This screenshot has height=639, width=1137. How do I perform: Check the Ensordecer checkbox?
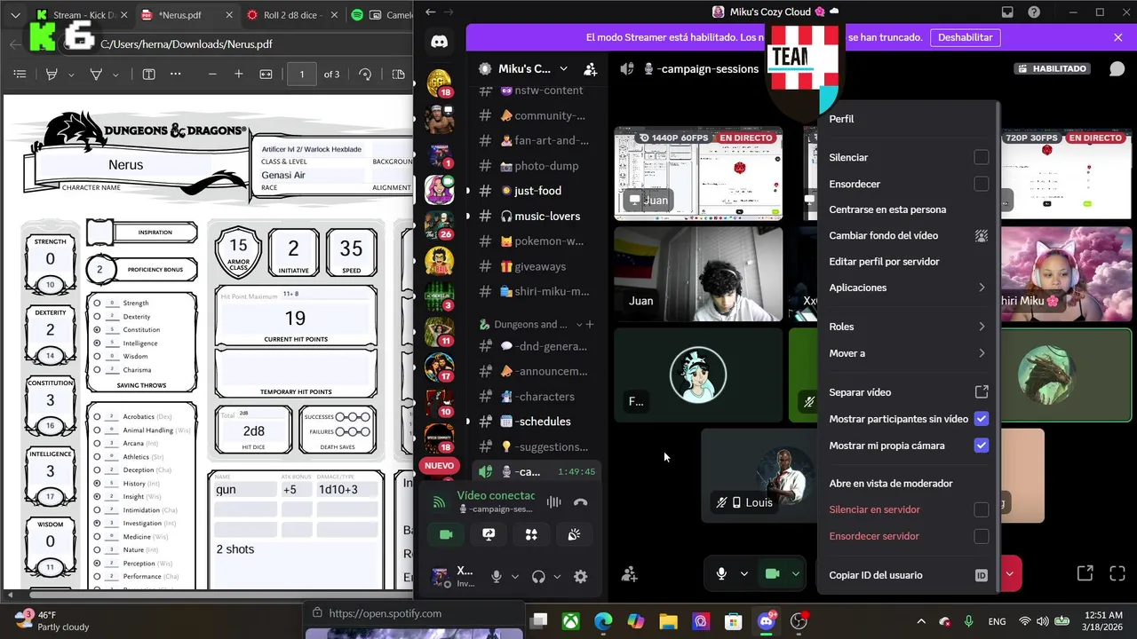click(981, 184)
